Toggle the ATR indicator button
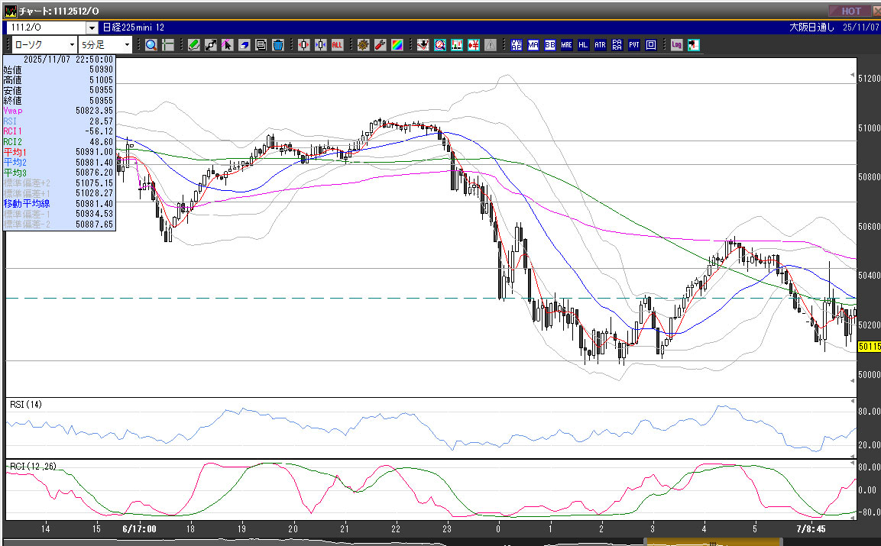This screenshot has height=546, width=881. pos(600,45)
